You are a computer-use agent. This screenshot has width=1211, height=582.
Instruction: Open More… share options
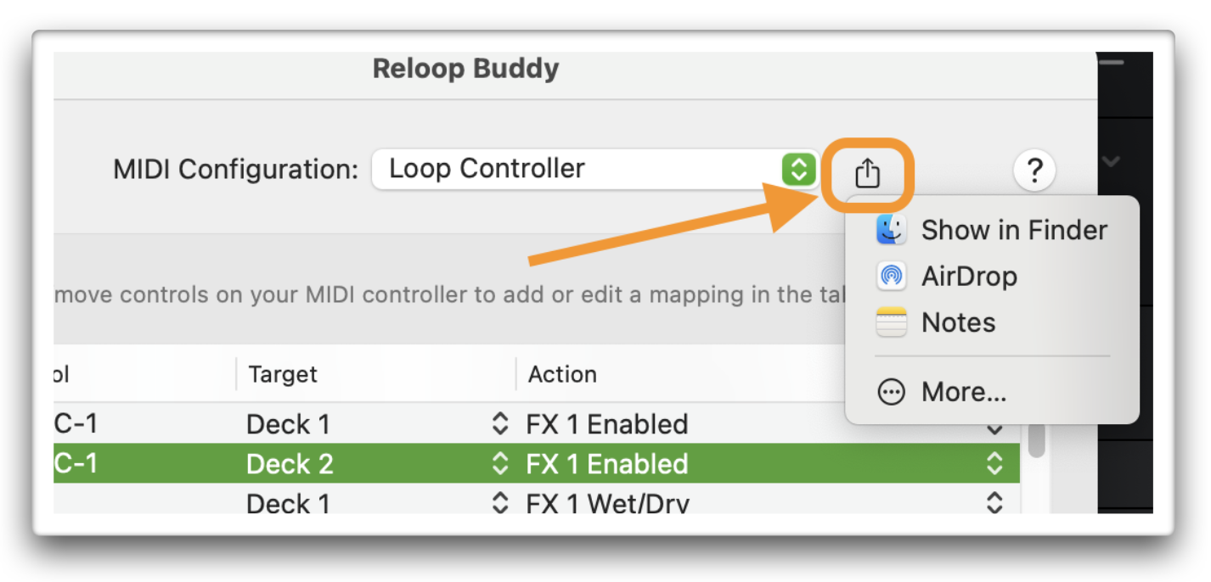(942, 392)
